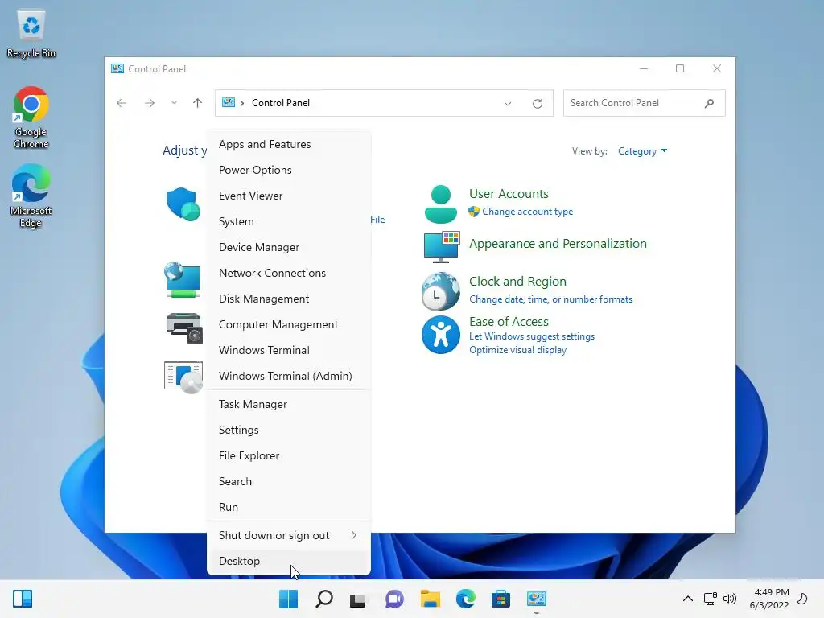This screenshot has height=618, width=824.
Task: Open the User Accounts heading link
Action: pos(509,194)
